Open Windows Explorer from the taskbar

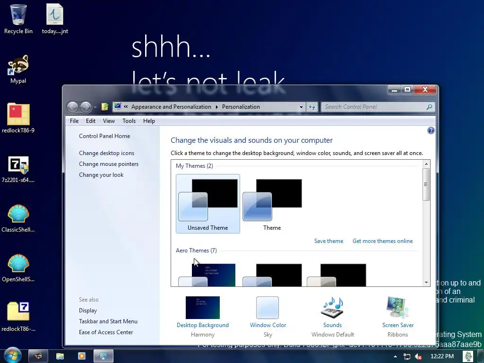[x=60, y=356]
